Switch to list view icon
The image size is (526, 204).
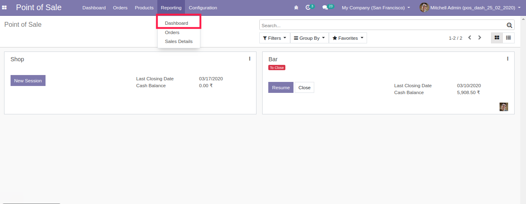(509, 38)
